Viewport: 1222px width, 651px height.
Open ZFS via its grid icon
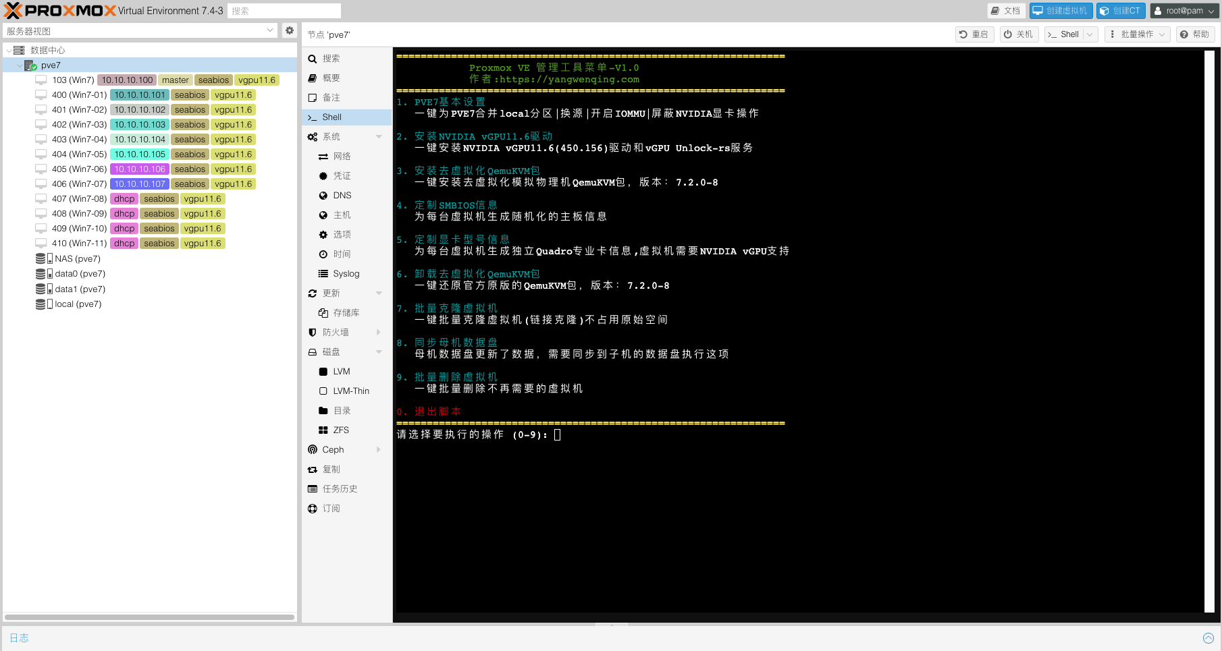[x=323, y=430]
